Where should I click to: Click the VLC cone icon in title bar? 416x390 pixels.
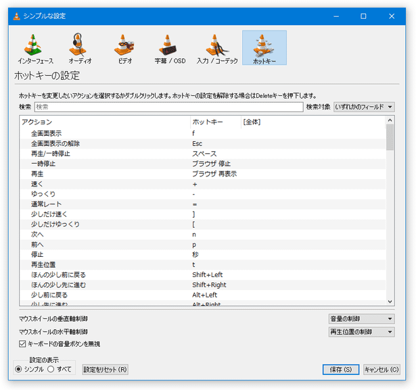point(16,16)
